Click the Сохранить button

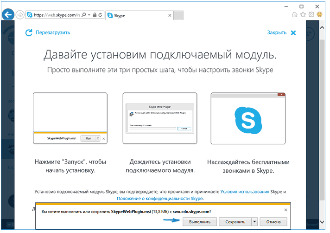pyautogui.click(x=235, y=222)
